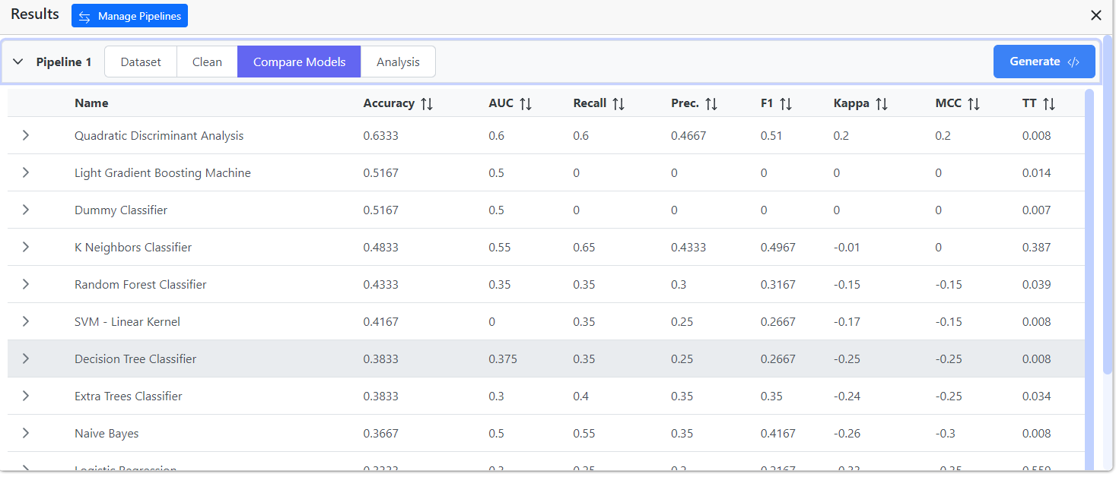Open the Analysis tab
The height and width of the screenshot is (477, 1116).
(x=398, y=62)
